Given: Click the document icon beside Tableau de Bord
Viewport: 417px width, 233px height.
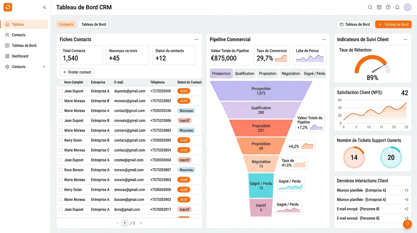Looking at the screenshot, I should pyautogui.click(x=7, y=46).
